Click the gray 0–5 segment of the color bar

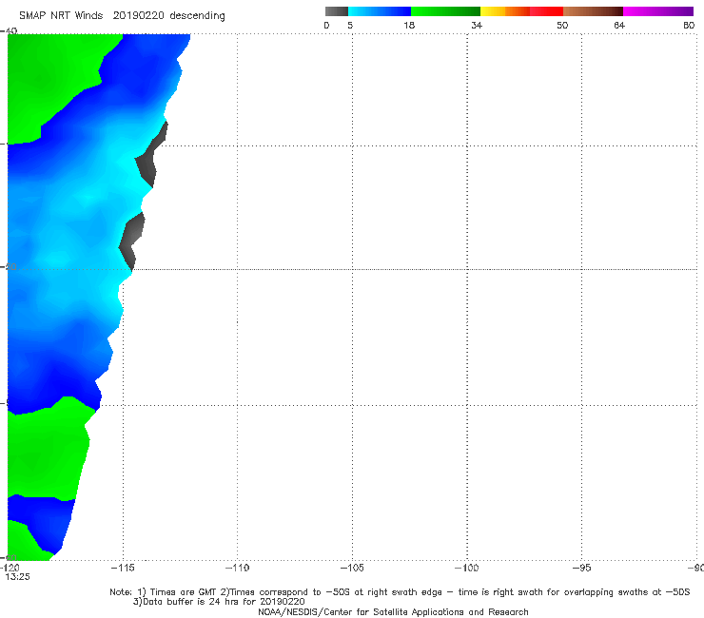point(337,11)
